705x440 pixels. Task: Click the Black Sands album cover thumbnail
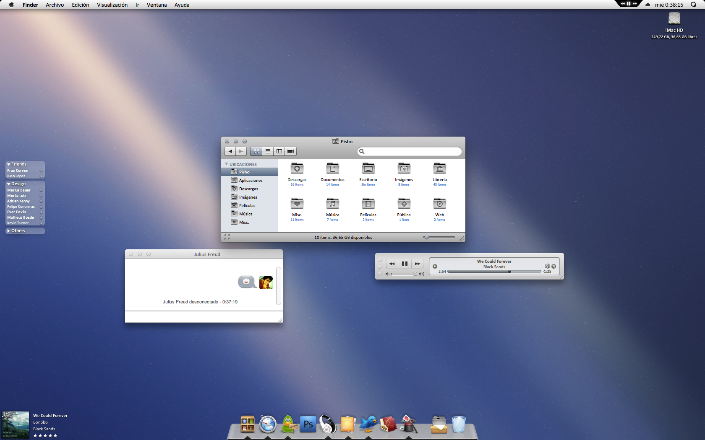coord(15,425)
